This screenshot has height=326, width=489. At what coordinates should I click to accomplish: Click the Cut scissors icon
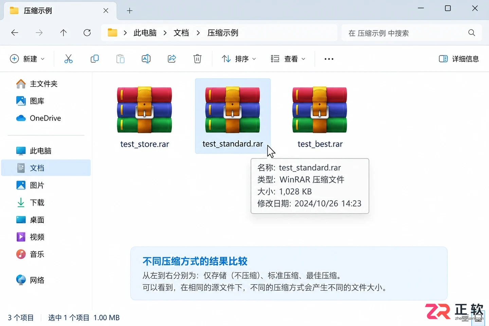68,59
